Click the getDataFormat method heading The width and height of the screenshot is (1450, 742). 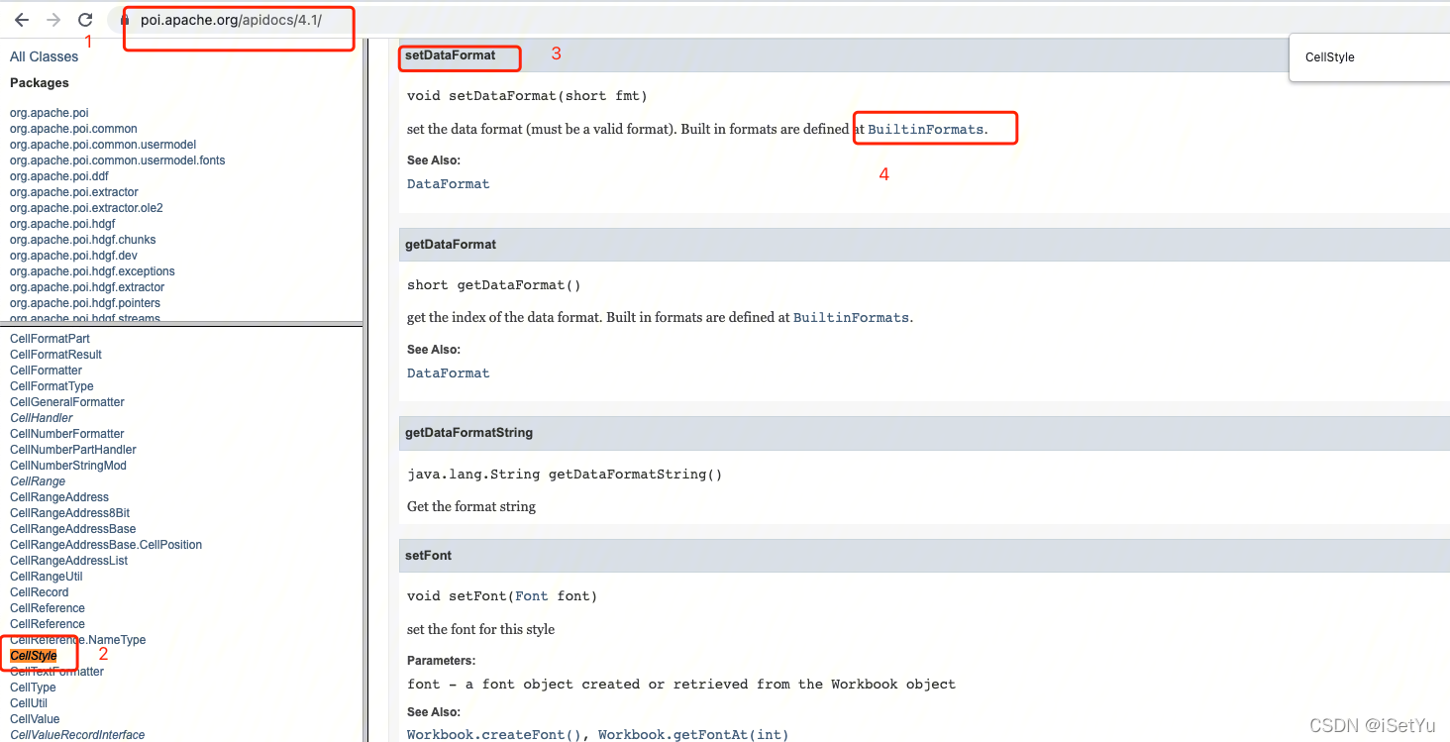(451, 245)
